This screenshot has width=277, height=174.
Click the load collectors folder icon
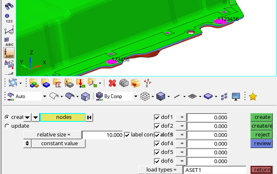(x=81, y=83)
